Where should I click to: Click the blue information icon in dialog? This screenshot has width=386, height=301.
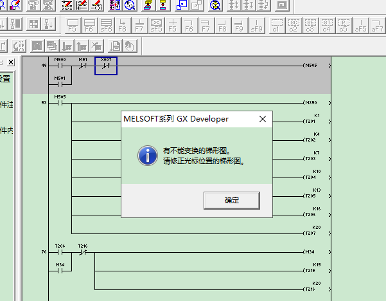(x=148, y=155)
